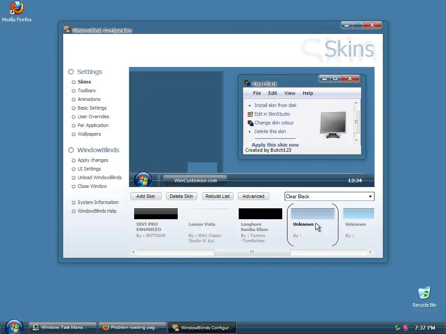Select the Per Application option
The height and width of the screenshot is (334, 446).
(x=90, y=126)
